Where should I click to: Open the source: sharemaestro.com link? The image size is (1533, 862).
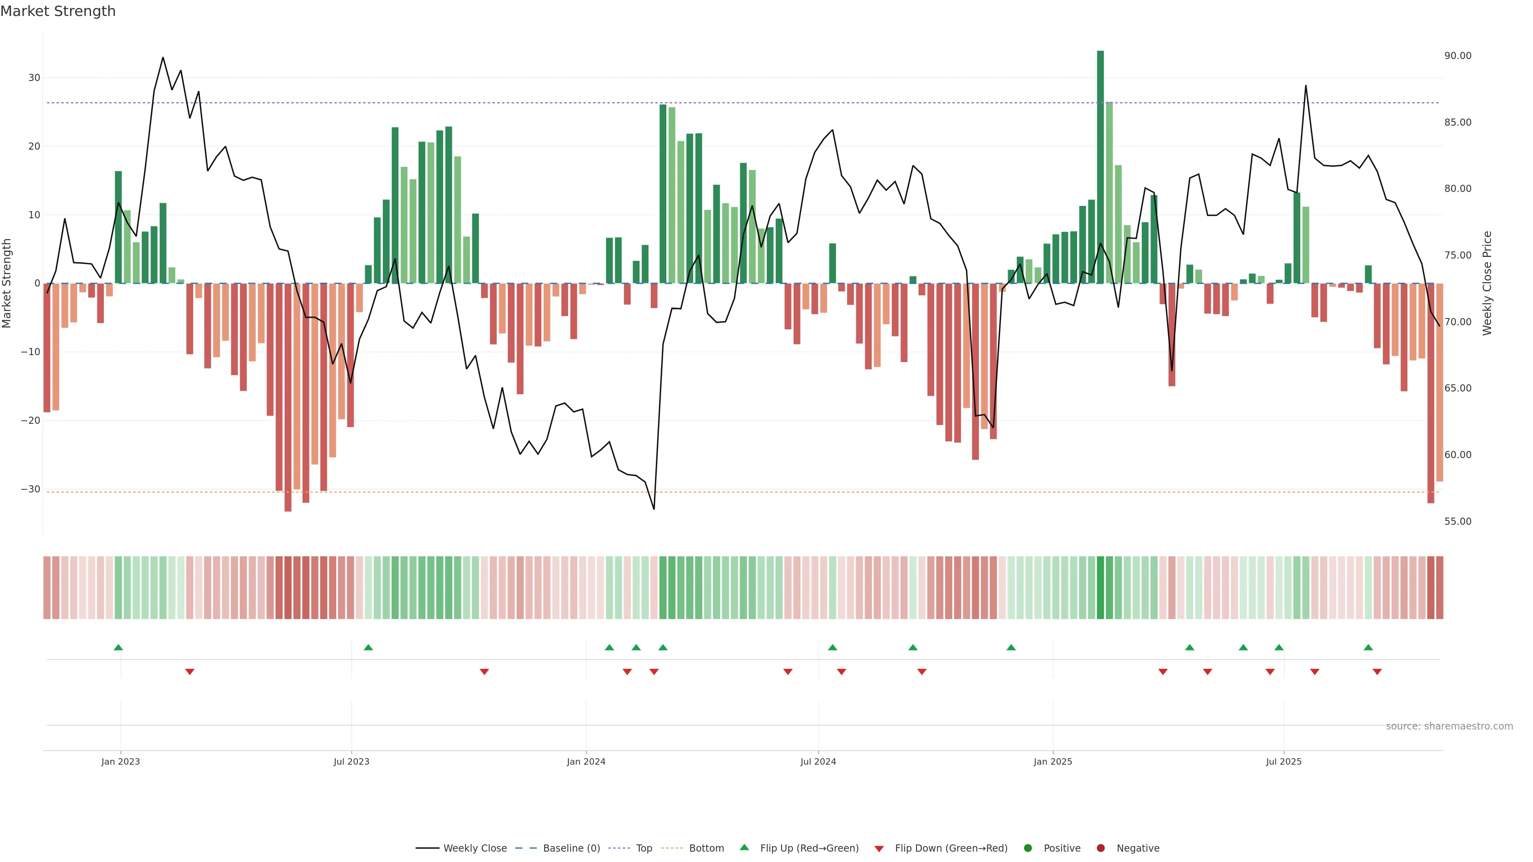(1449, 726)
